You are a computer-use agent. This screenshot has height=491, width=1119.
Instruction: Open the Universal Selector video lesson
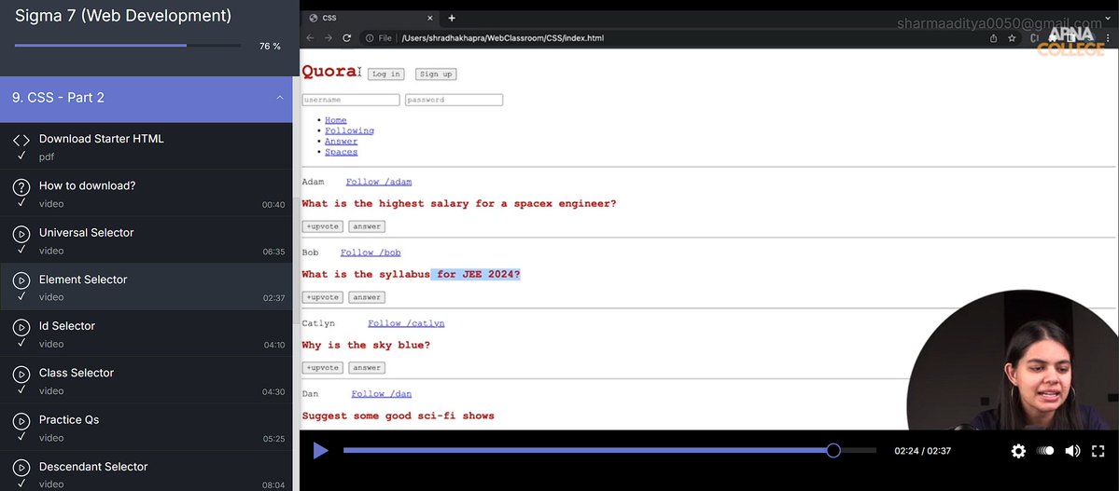[x=147, y=240]
